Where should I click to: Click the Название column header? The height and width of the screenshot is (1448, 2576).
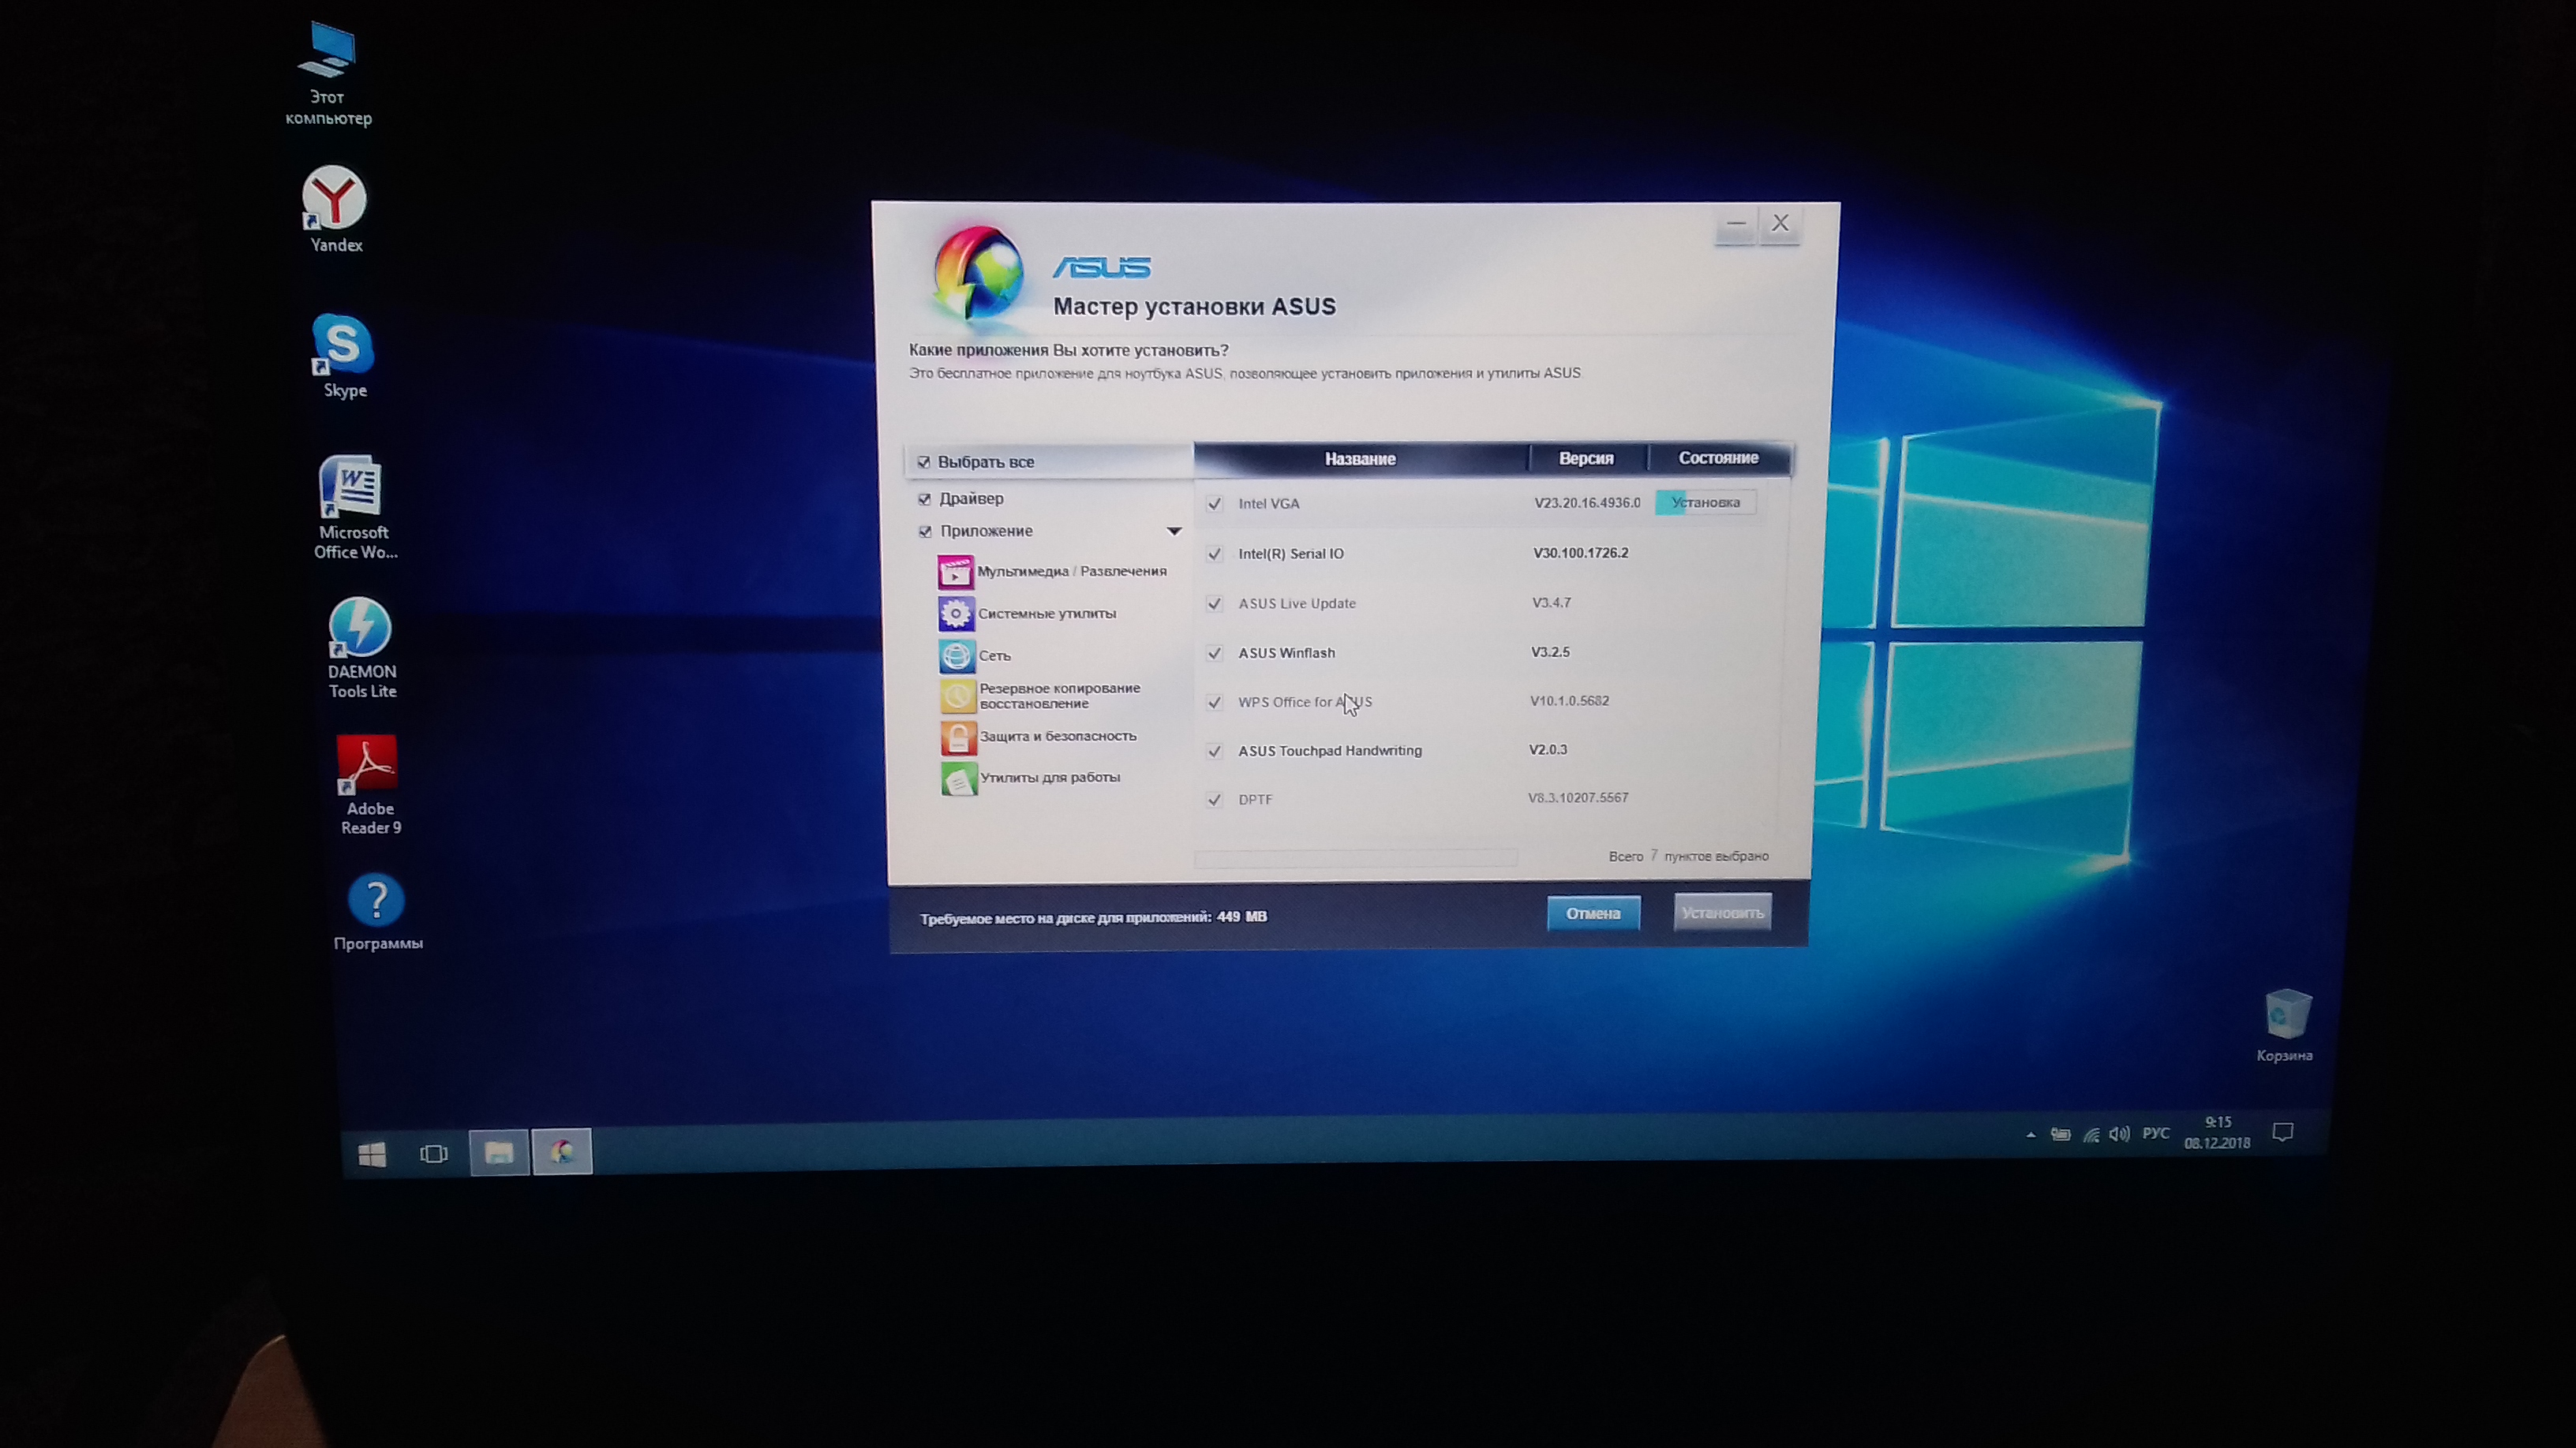coord(1360,459)
